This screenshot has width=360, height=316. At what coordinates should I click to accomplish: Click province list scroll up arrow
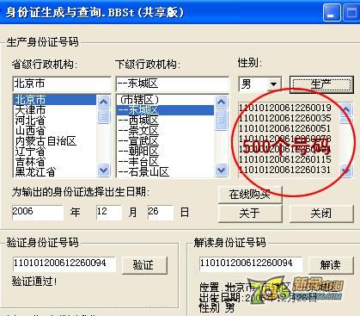(103, 102)
